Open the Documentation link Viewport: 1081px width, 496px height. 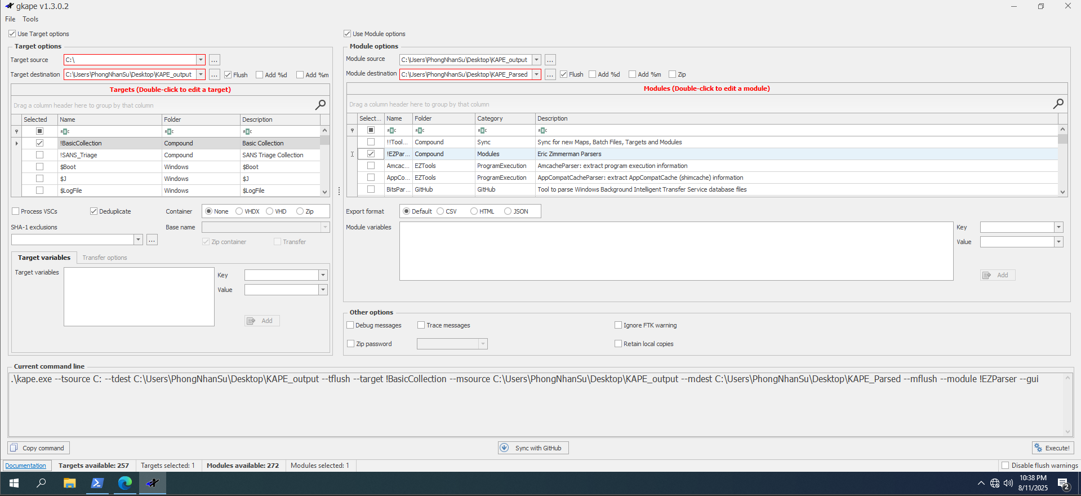tap(26, 466)
